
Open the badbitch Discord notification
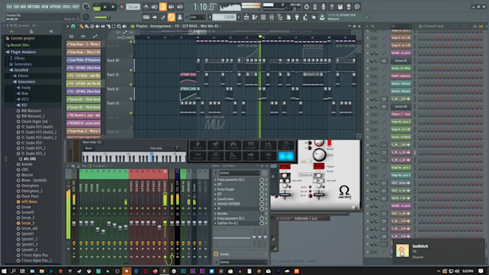tap(439, 251)
